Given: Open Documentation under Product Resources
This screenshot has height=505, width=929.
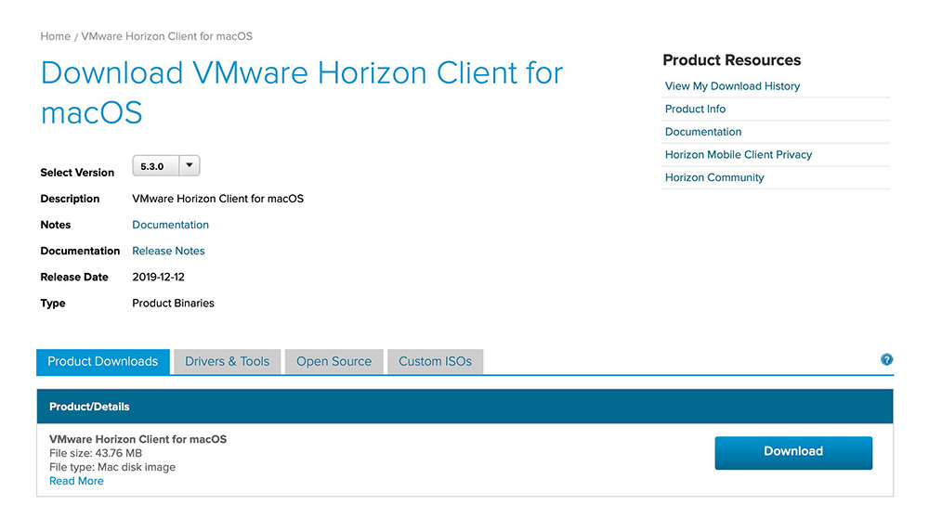Looking at the screenshot, I should pos(703,132).
